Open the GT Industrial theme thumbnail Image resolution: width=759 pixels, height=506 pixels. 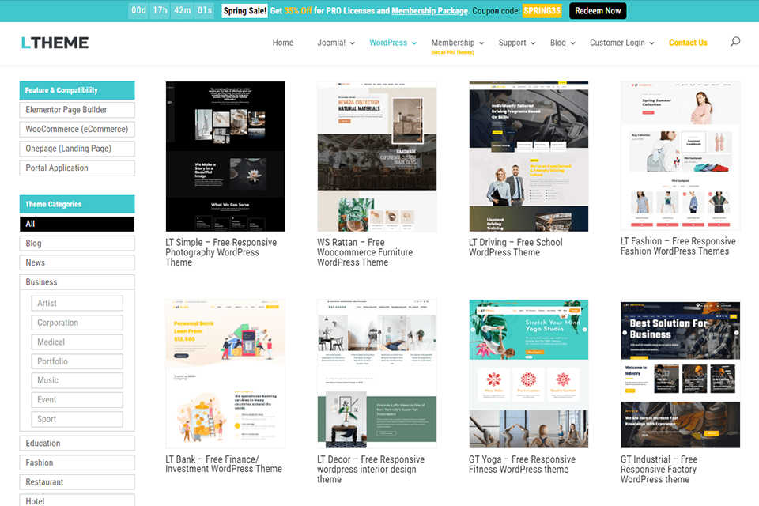pos(681,374)
